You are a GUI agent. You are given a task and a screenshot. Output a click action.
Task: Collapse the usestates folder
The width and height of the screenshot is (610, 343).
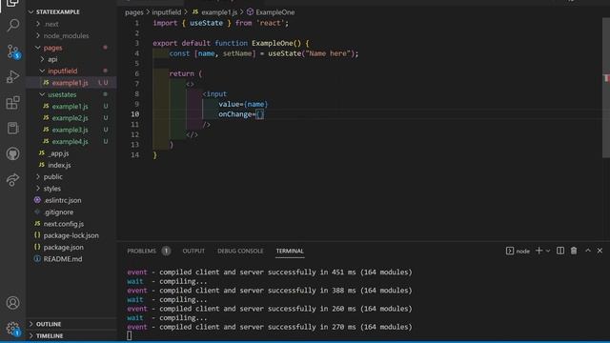coord(71,94)
